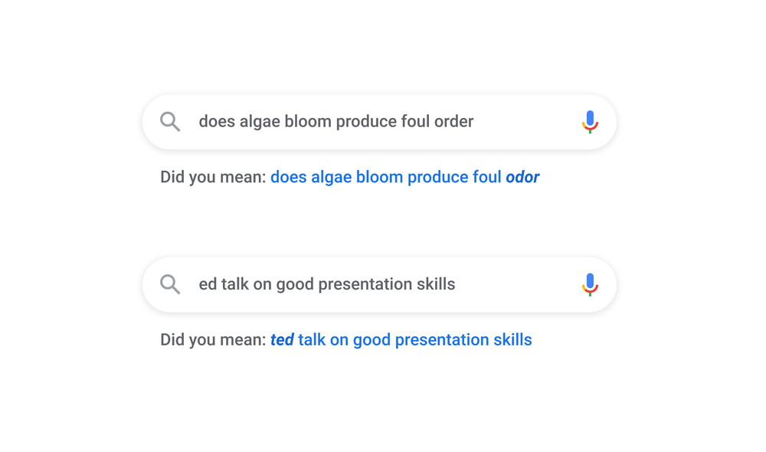Follow the "ted talk on good presentation skills" correction
766x452 pixels.
point(401,339)
